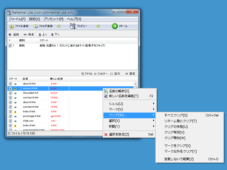Click the 規則 column header in the rules list

point(28,40)
